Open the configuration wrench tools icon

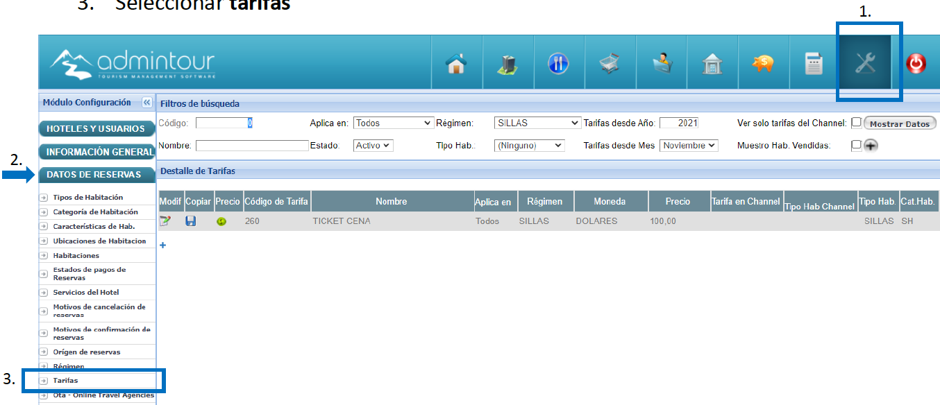click(x=865, y=64)
